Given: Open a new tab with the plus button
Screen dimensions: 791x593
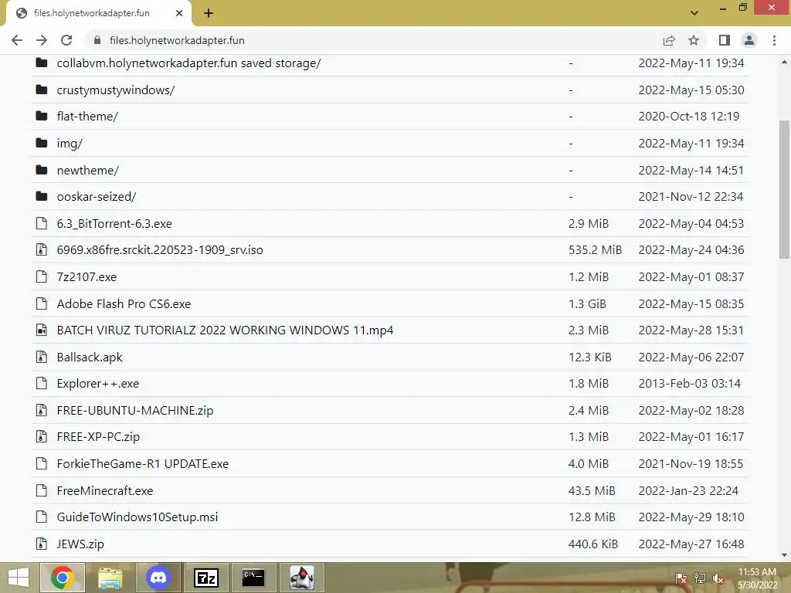Looking at the screenshot, I should (x=209, y=13).
